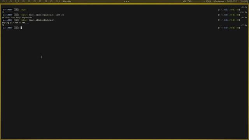Switch to the sixth workspace icon
This screenshot has width=249, height=140.
coord(35,1)
